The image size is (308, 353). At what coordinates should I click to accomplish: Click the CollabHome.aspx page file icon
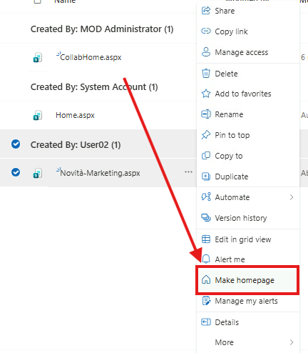tap(38, 58)
